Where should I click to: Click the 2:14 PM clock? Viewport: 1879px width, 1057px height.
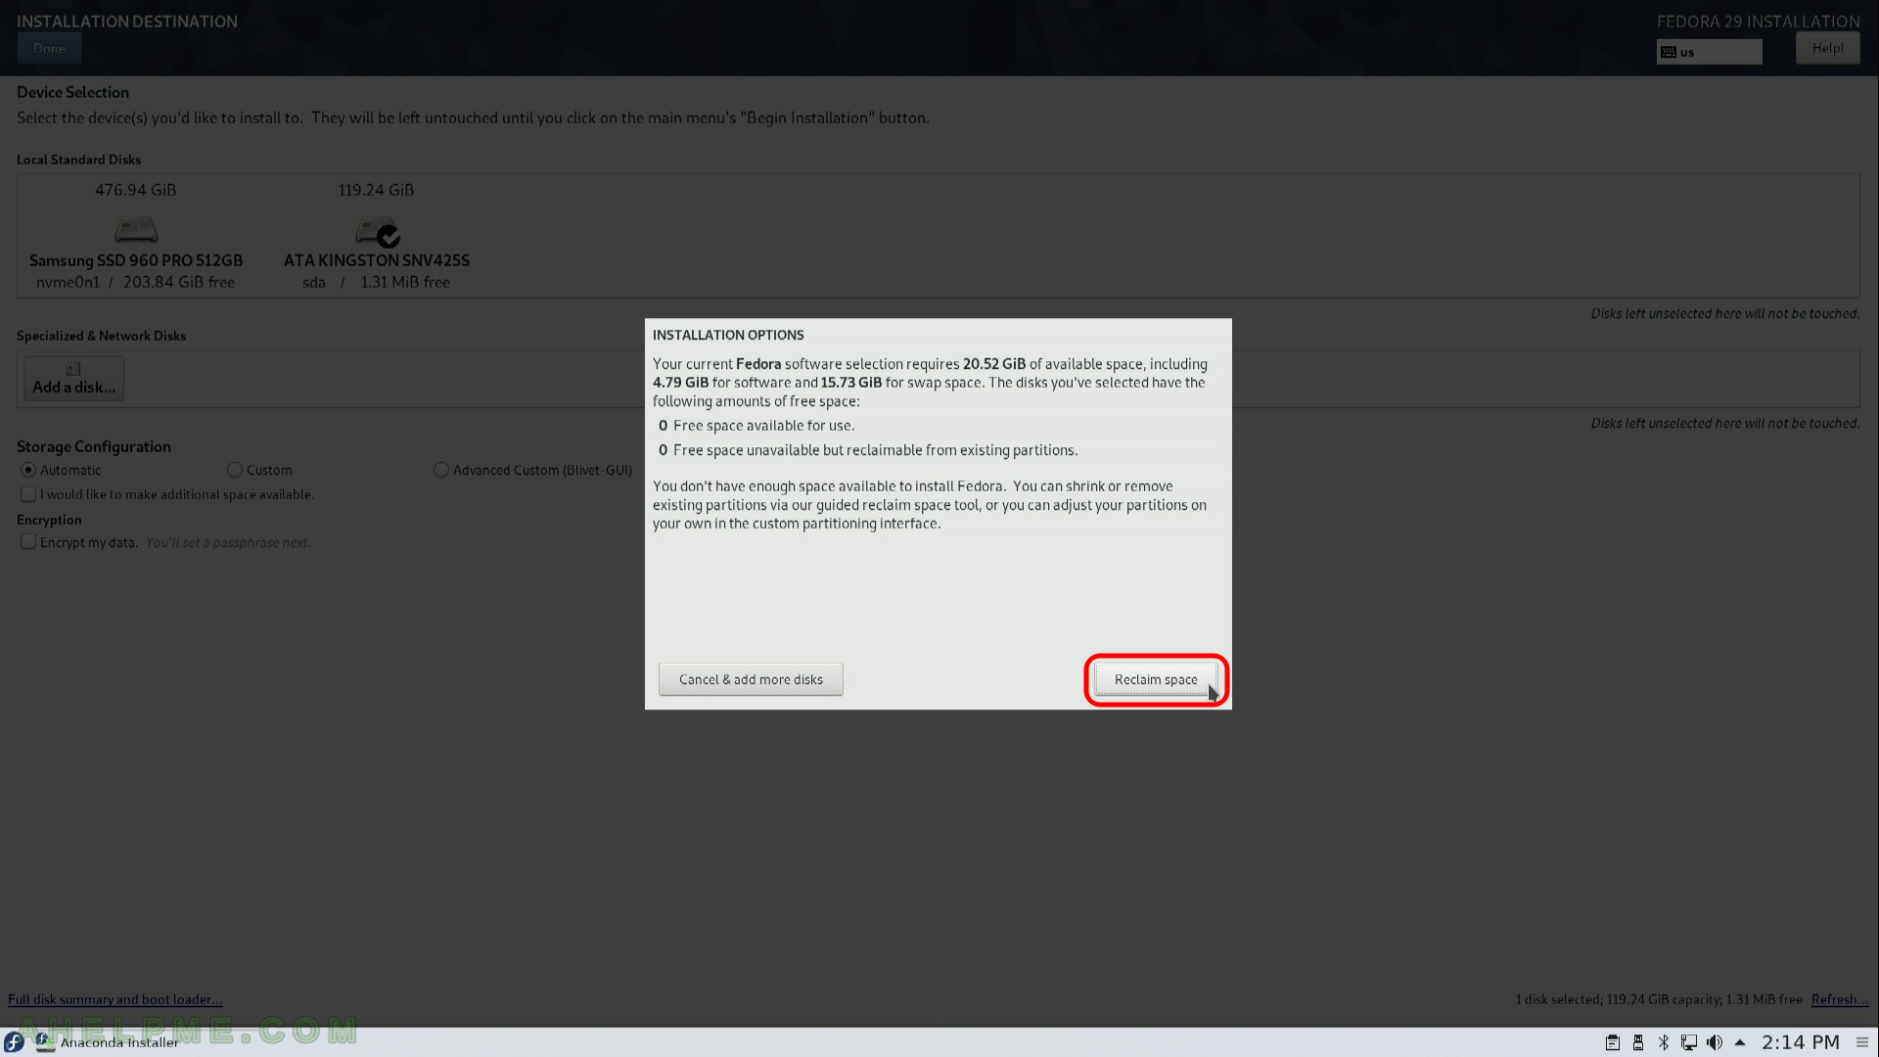tap(1801, 1042)
